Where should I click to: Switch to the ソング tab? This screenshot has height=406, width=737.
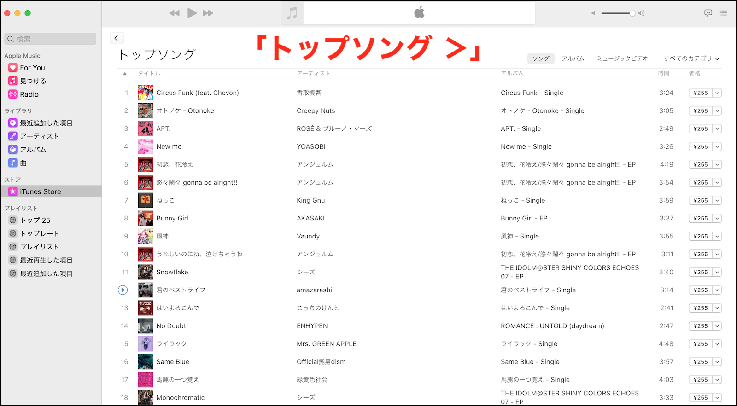pyautogui.click(x=541, y=58)
